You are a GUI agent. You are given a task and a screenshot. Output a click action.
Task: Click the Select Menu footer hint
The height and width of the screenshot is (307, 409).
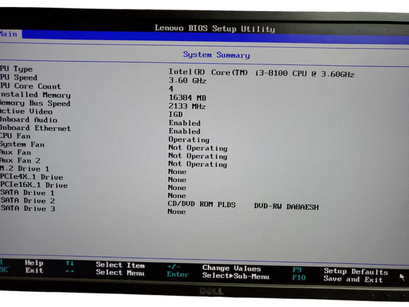pos(120,273)
